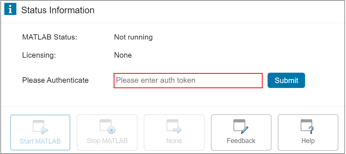
Task: Open Feedback via its text label
Action: (241, 141)
